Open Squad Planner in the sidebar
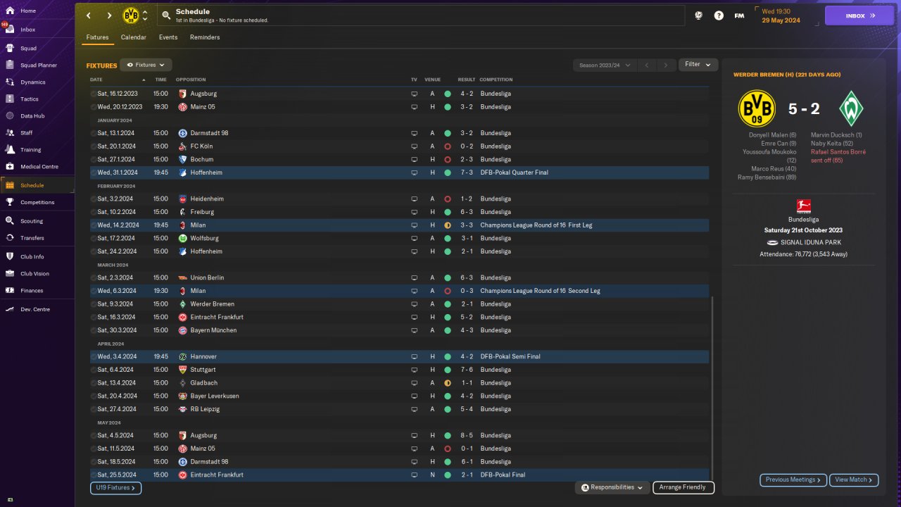Image resolution: width=901 pixels, height=507 pixels. pos(39,65)
